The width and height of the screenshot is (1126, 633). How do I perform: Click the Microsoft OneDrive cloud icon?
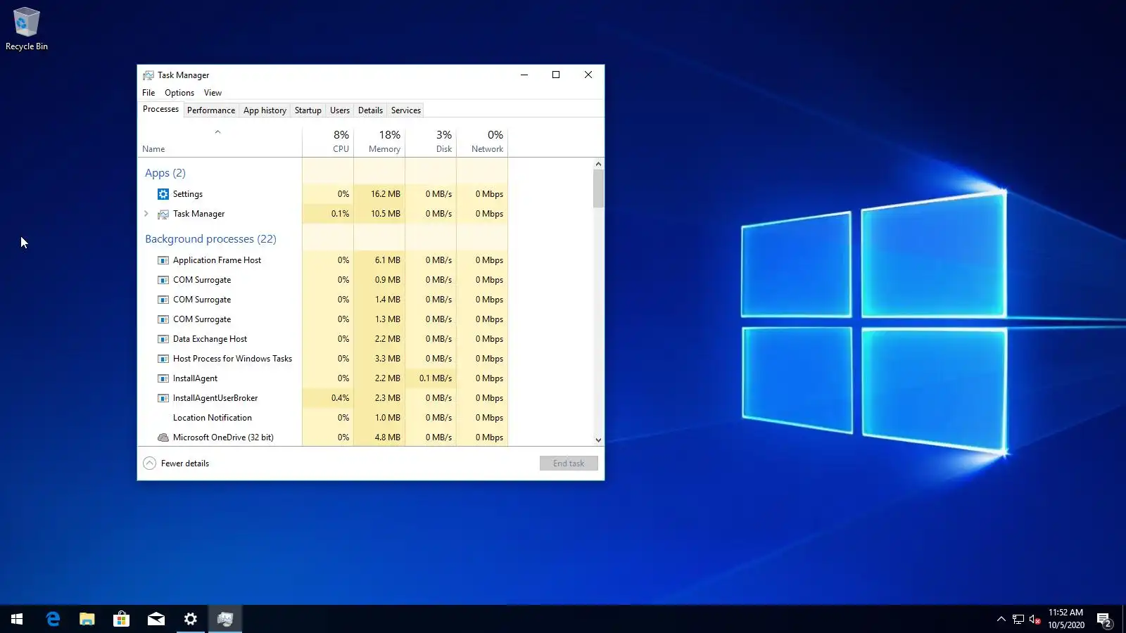click(x=163, y=437)
